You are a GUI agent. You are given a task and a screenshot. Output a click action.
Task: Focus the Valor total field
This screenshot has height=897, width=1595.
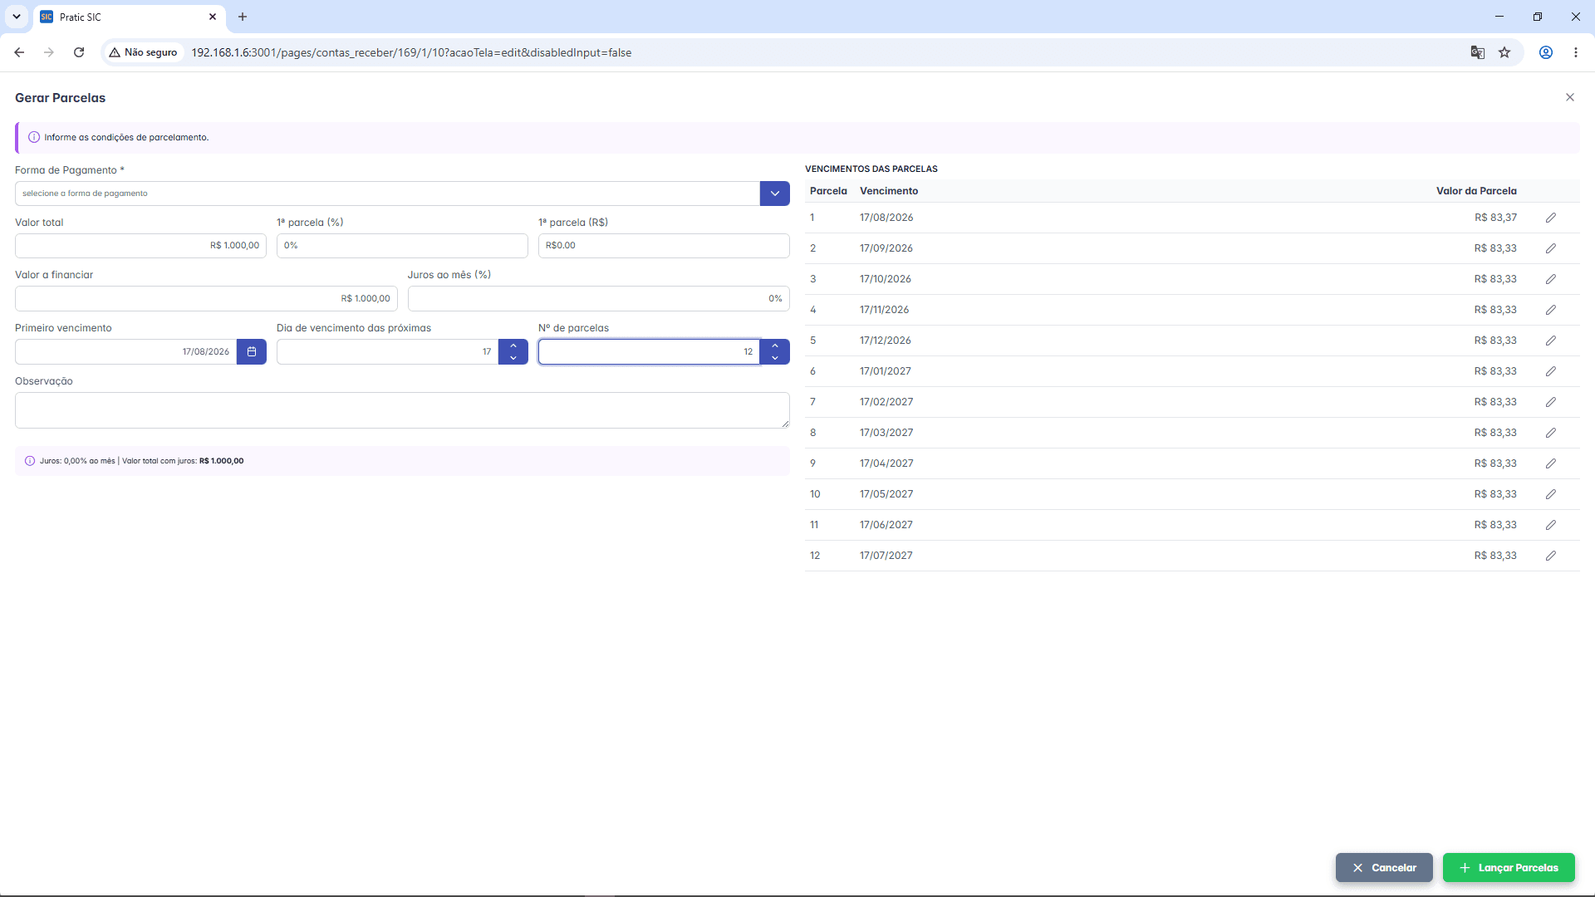[x=140, y=246]
